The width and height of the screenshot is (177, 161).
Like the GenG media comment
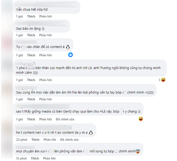tap(31, 119)
